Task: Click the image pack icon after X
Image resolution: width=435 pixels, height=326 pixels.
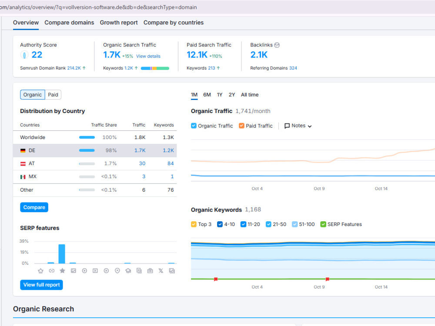Action: pyautogui.click(x=172, y=271)
